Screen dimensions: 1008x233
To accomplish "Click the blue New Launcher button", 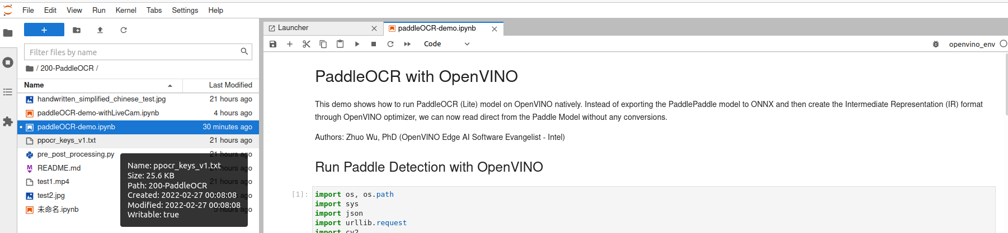I will [44, 30].
